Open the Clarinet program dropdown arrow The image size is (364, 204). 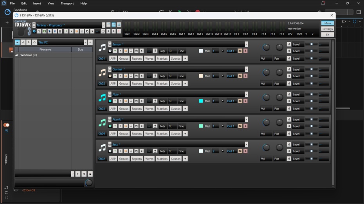coord(246,69)
